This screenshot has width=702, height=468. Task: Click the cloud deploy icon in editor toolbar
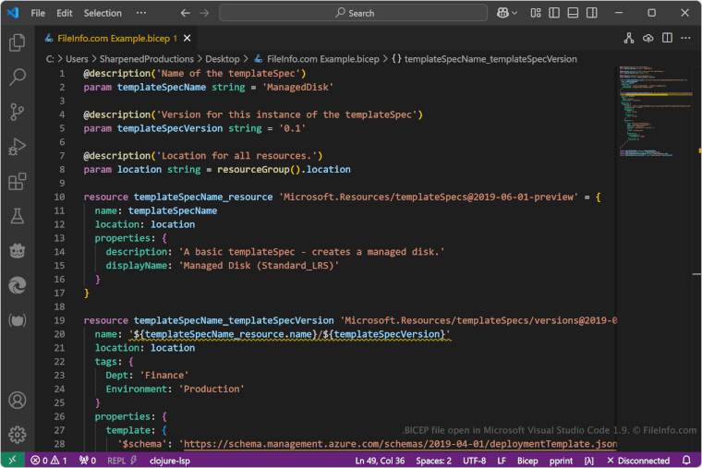[x=648, y=38]
